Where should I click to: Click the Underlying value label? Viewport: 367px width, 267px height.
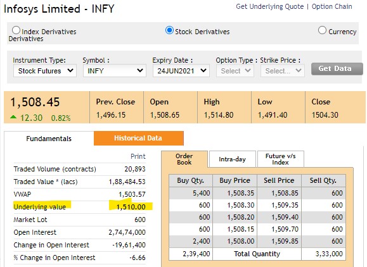39,207
